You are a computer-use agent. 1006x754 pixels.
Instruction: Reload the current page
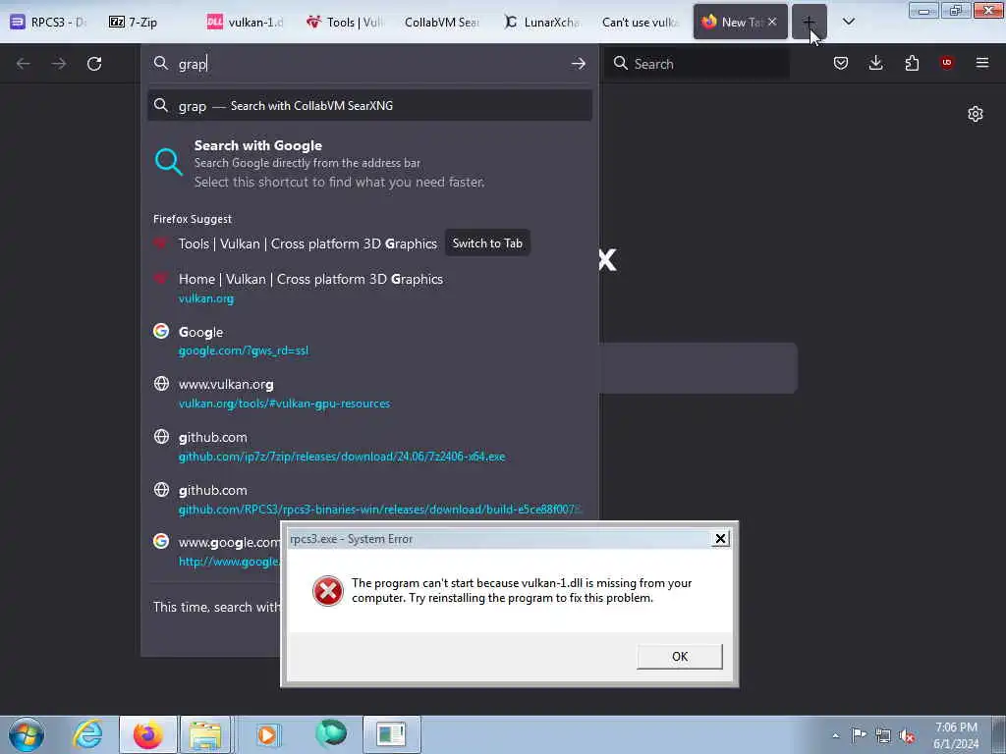(94, 64)
